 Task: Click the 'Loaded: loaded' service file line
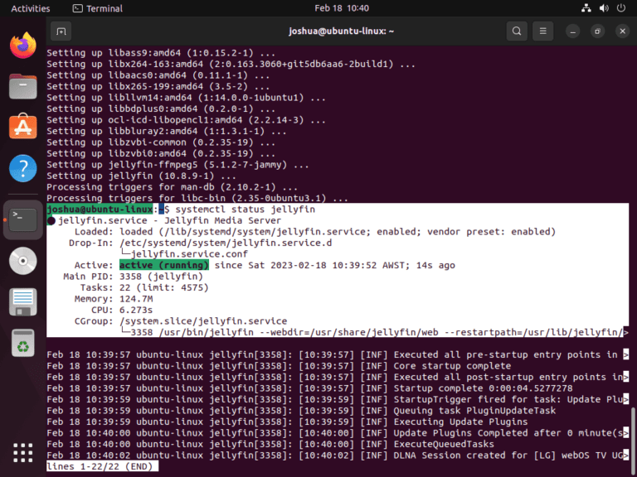[x=315, y=232]
